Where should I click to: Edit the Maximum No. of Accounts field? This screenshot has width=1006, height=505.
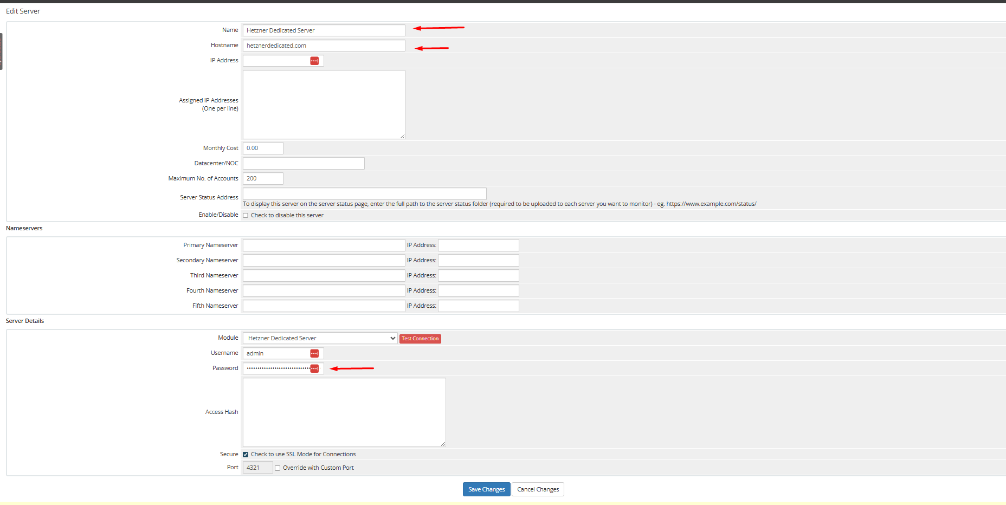[x=263, y=178]
